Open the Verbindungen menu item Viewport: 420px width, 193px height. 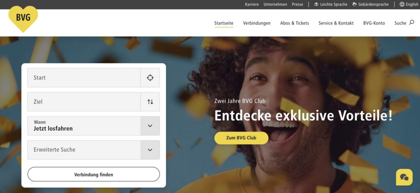[257, 23]
